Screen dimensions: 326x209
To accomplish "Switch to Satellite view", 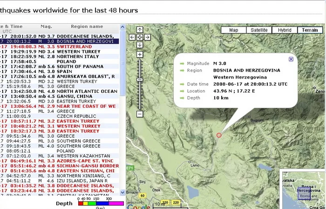I will (259, 30).
